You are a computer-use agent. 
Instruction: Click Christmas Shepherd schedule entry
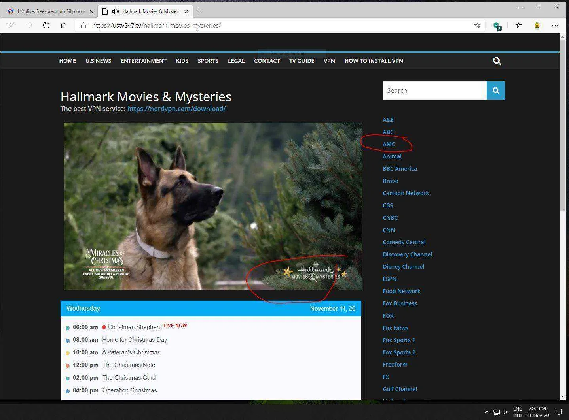135,327
